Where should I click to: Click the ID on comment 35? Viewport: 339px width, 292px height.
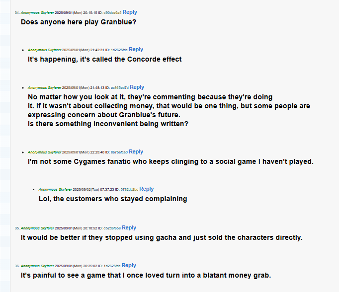pyautogui.click(x=109, y=228)
